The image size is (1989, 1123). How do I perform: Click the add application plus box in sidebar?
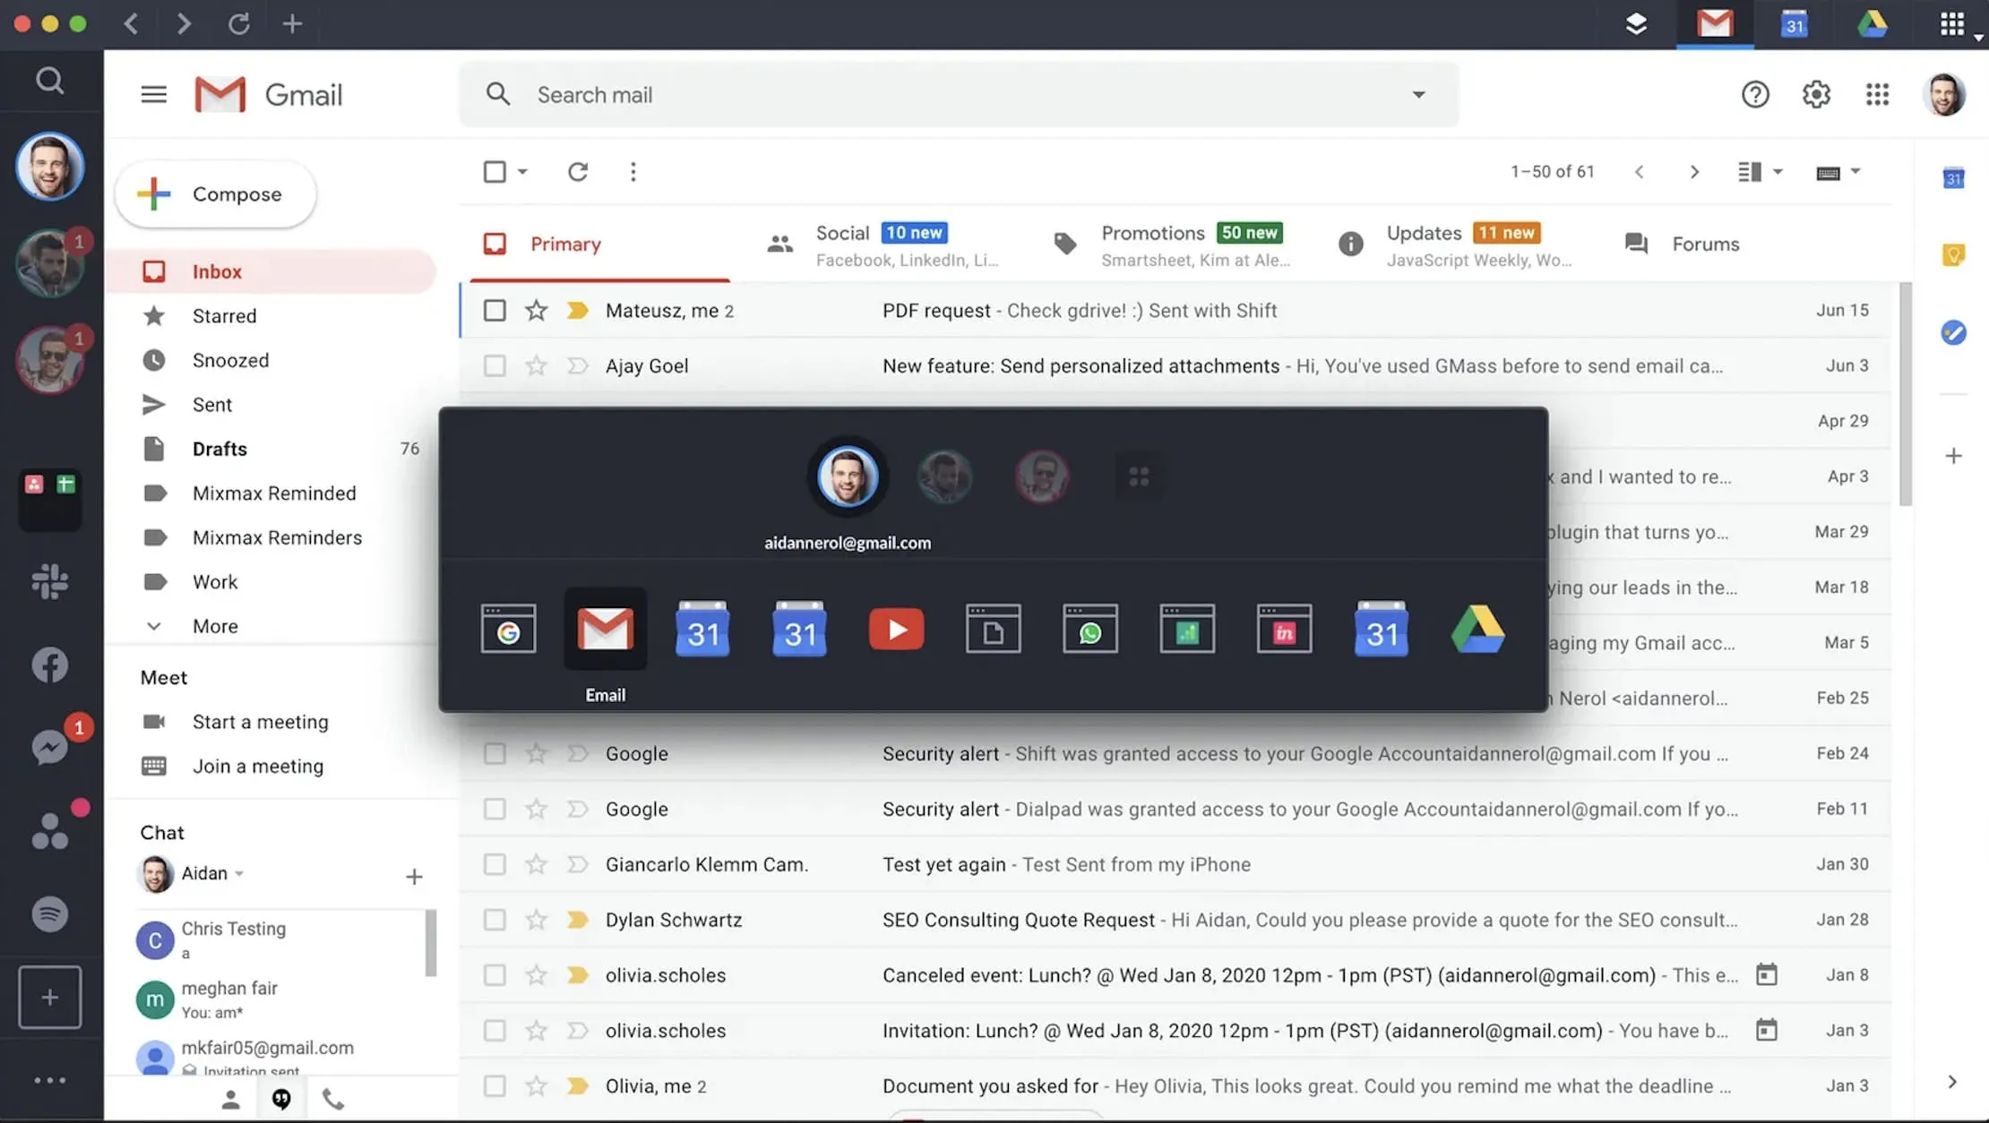tap(50, 997)
